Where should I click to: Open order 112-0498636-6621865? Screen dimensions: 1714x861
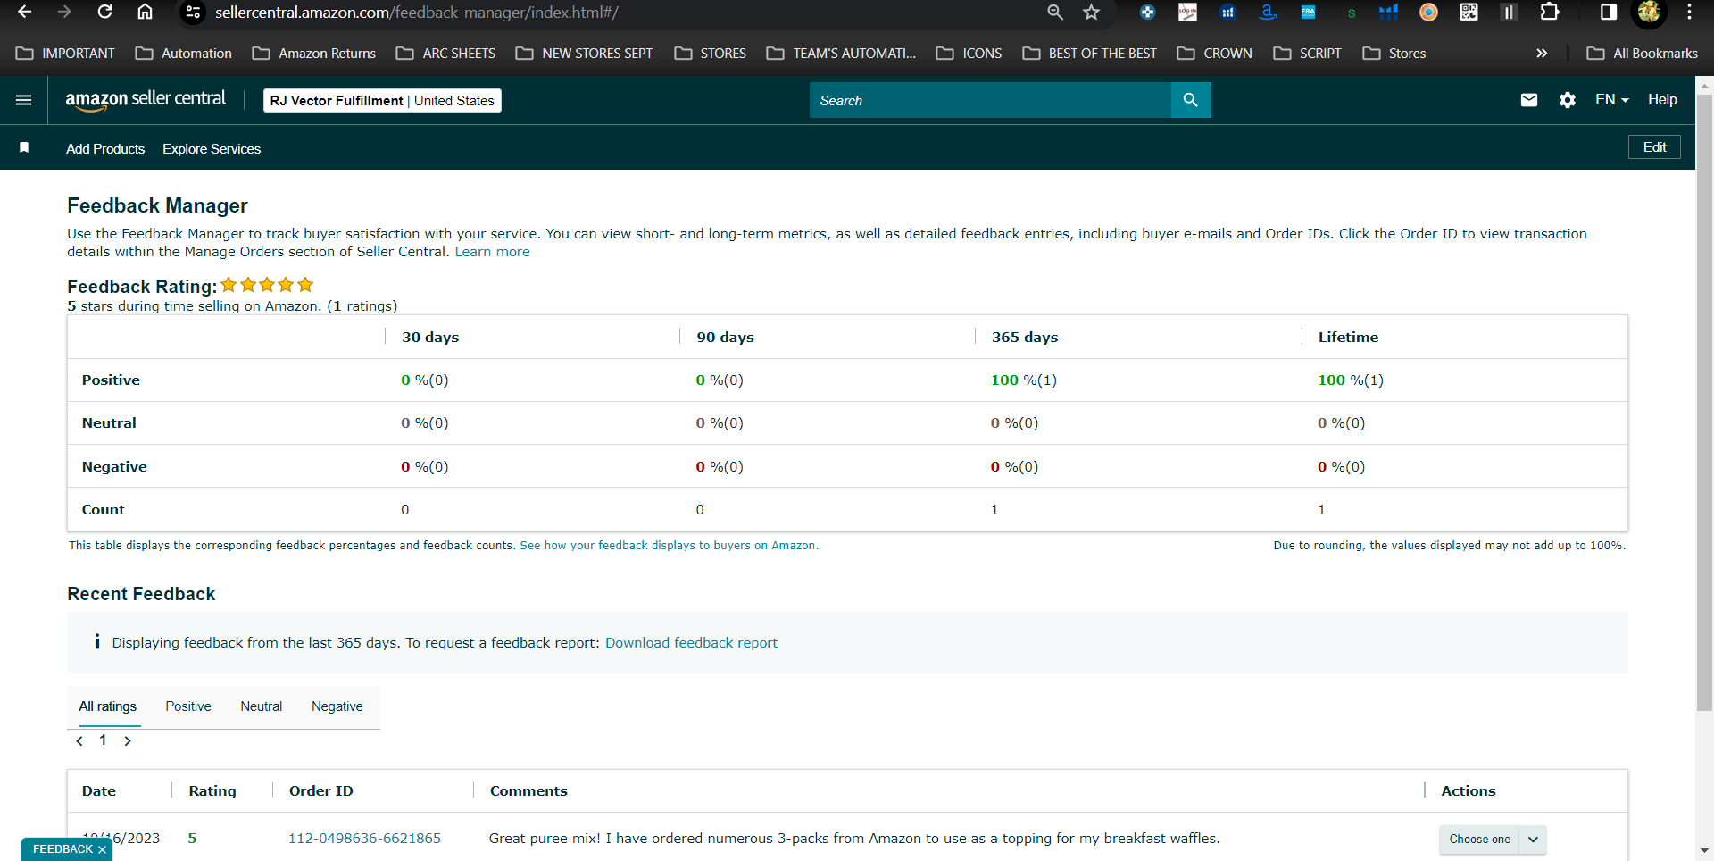click(364, 839)
